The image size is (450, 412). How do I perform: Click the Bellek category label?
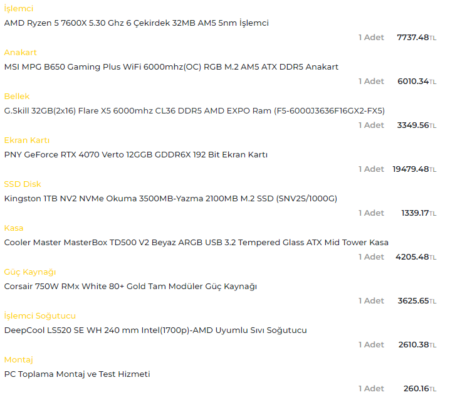(x=17, y=97)
